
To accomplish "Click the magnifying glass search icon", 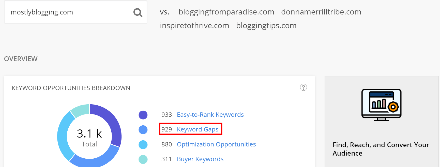I will tap(138, 12).
